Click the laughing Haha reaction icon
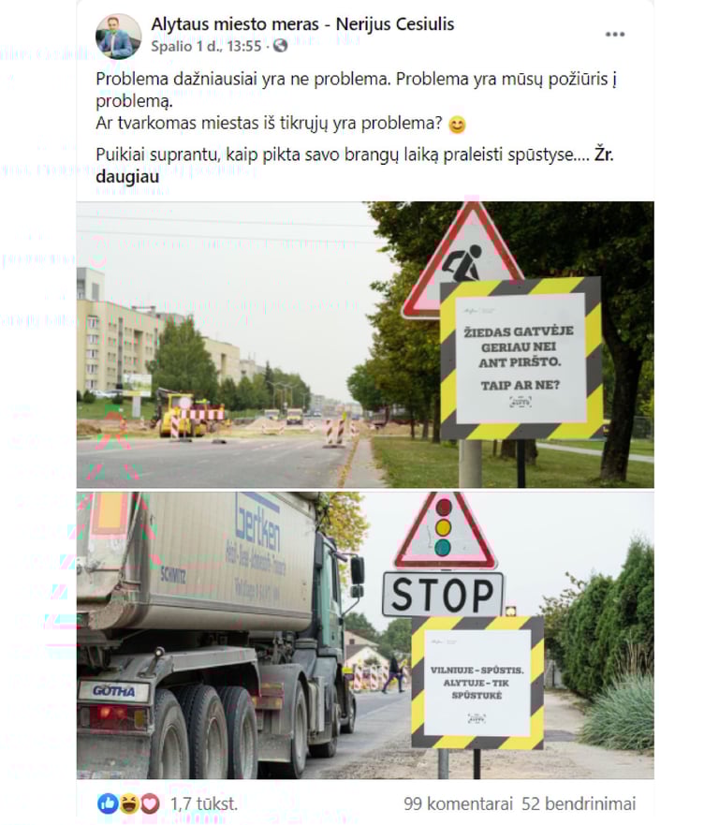Viewport: 719px width, 825px height. coord(129,803)
